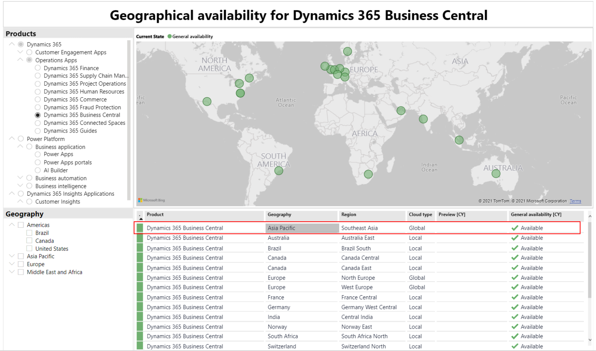The height and width of the screenshot is (351, 596).
Task: Click the Microsoft Bing logo on the map
Action: point(151,200)
